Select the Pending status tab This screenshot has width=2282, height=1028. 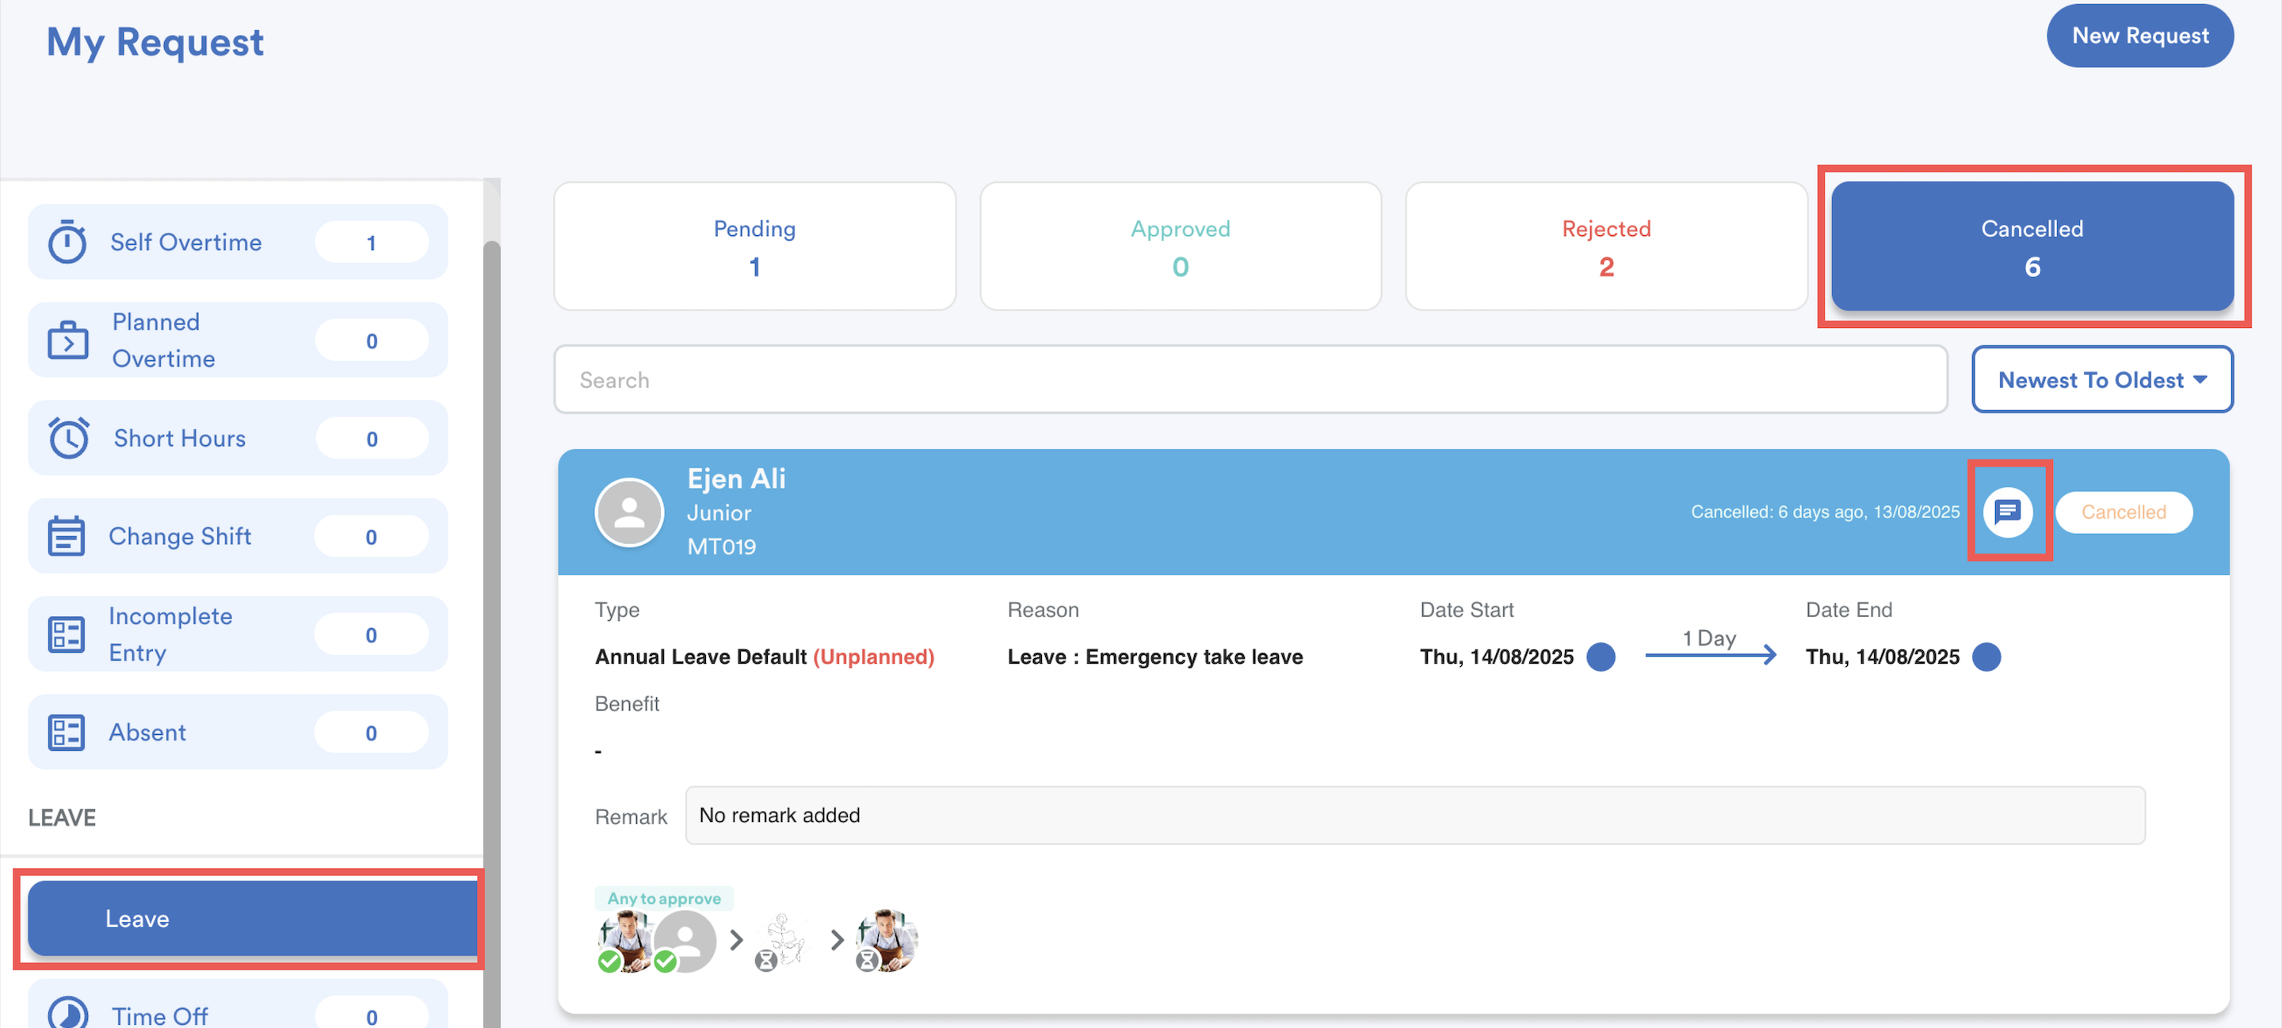tap(755, 246)
